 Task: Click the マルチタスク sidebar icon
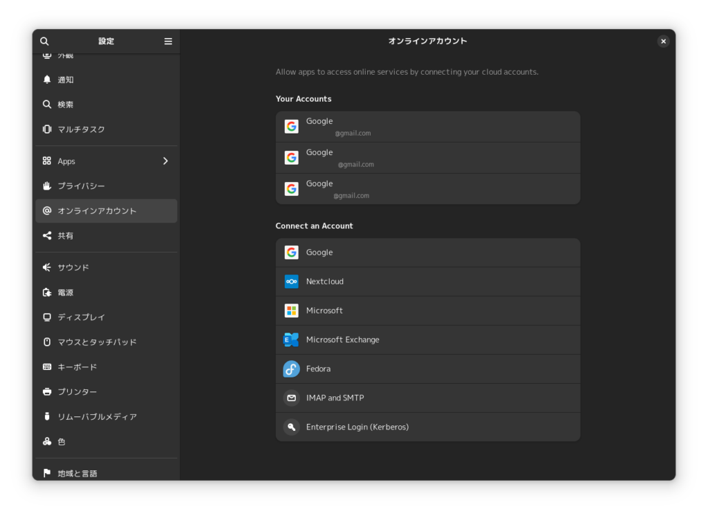[x=47, y=129]
